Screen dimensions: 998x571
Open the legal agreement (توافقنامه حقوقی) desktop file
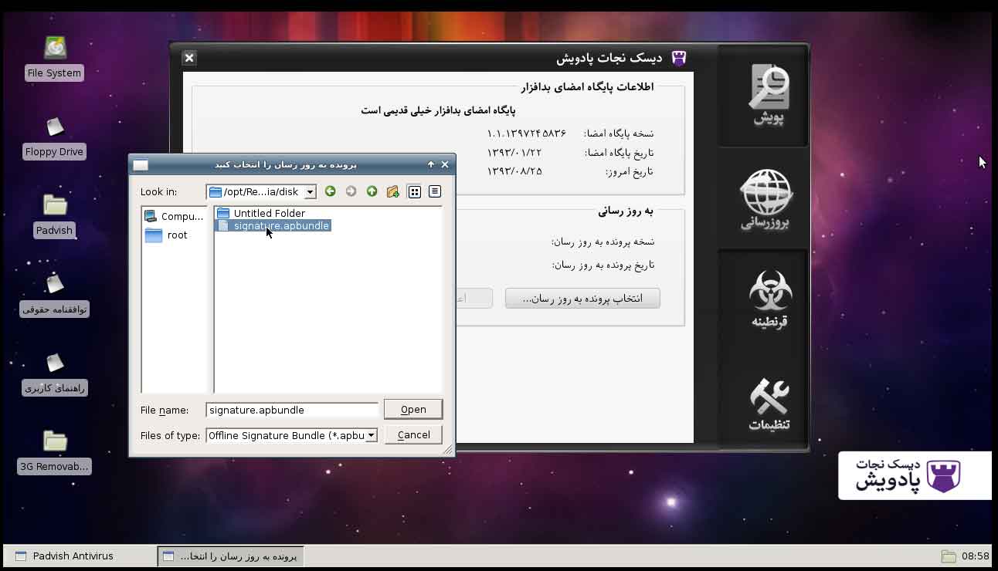click(54, 295)
